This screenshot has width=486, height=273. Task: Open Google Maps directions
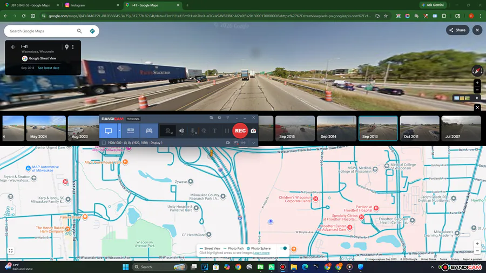click(x=92, y=31)
